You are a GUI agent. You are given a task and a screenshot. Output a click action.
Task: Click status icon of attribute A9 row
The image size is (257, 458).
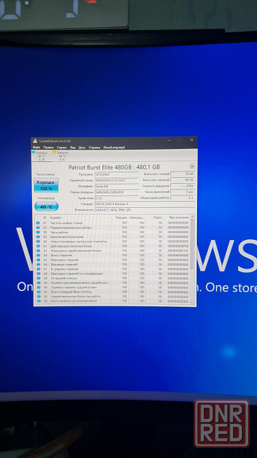click(x=38, y=278)
